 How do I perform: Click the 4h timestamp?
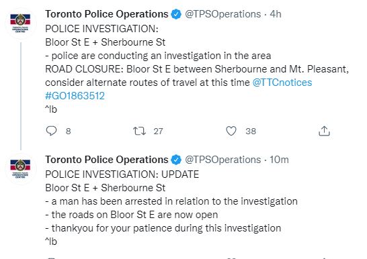[276, 14]
